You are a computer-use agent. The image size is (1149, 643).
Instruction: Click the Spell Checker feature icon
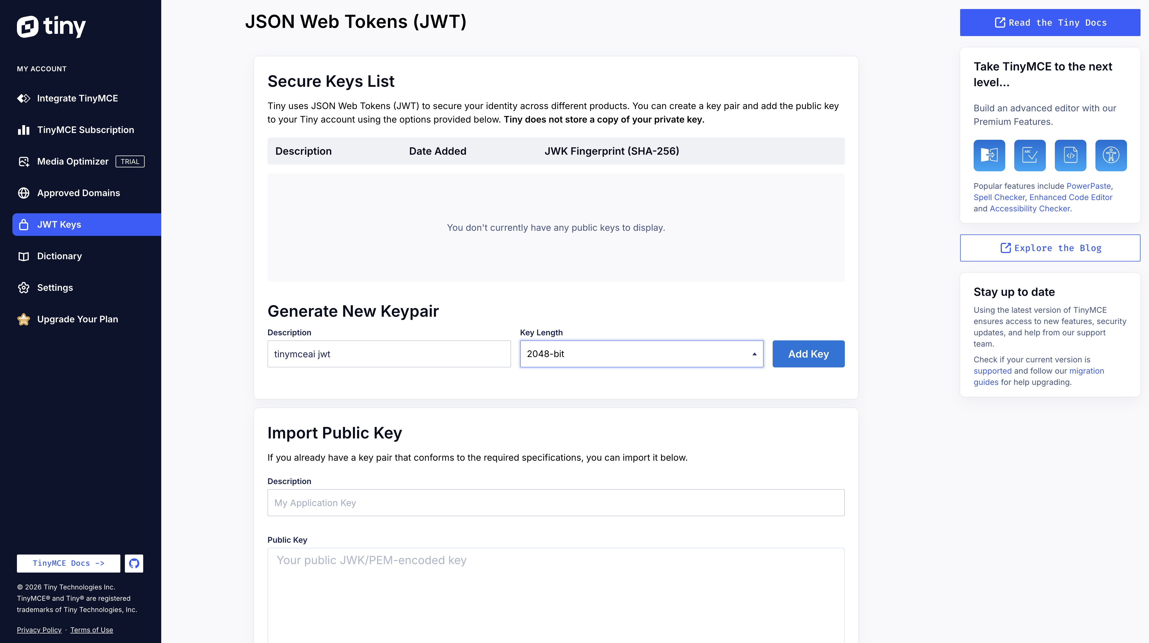pos(1030,155)
